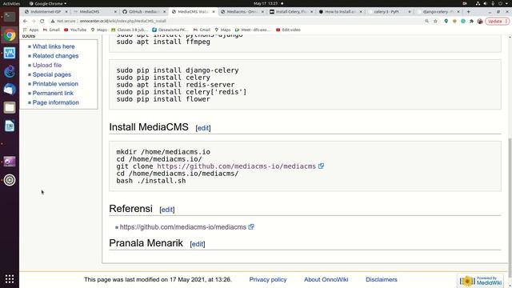Open the Google Chrome app menu dropdown
512x288 pixels.
click(x=48, y=3)
